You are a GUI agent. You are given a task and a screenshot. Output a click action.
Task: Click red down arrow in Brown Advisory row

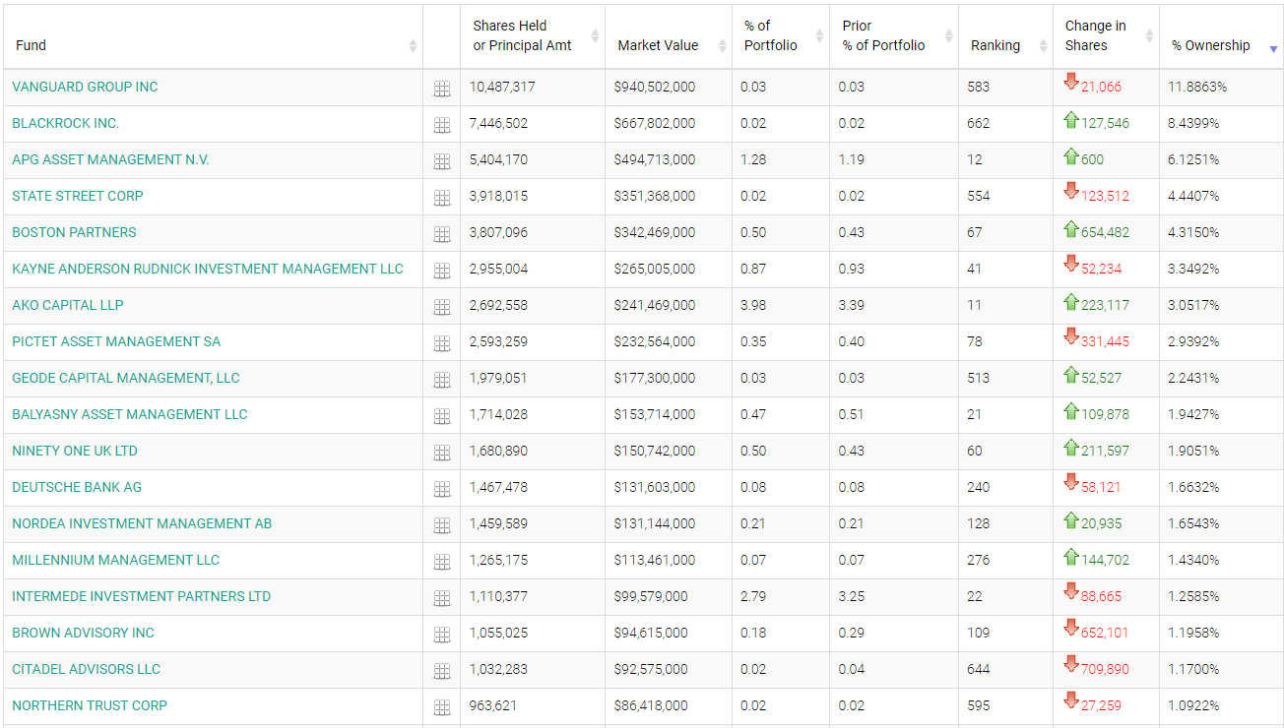[x=1071, y=629]
